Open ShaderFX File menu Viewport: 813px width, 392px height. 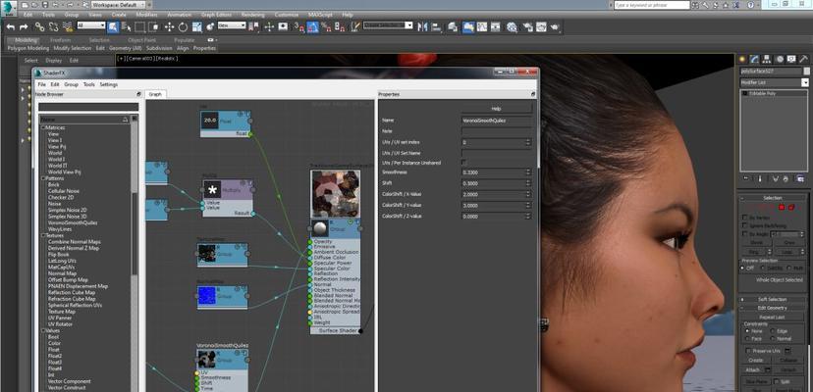[x=41, y=84]
